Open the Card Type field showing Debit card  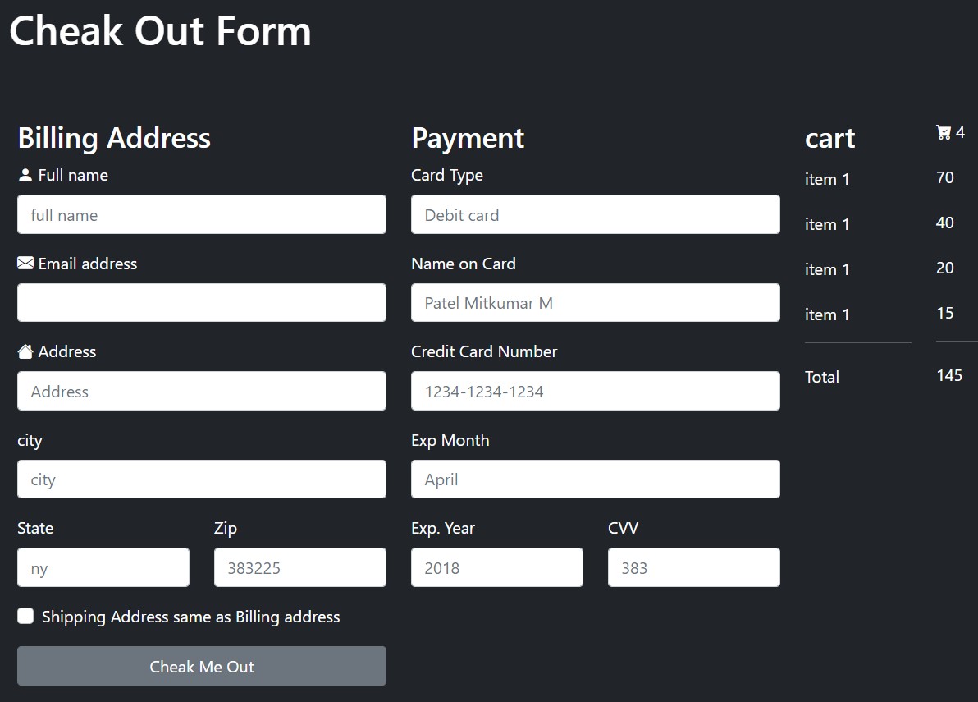click(x=595, y=214)
